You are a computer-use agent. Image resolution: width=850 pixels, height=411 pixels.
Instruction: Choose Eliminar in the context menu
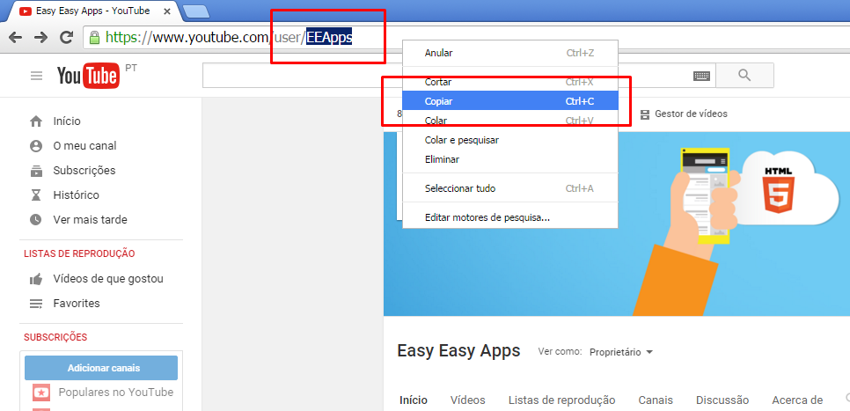coord(509,159)
